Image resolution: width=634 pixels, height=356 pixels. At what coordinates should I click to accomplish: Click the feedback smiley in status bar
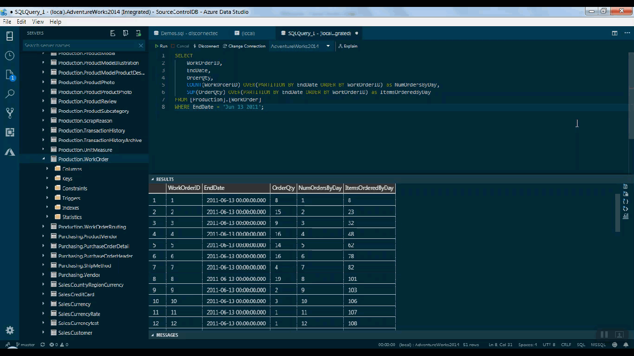click(615, 345)
